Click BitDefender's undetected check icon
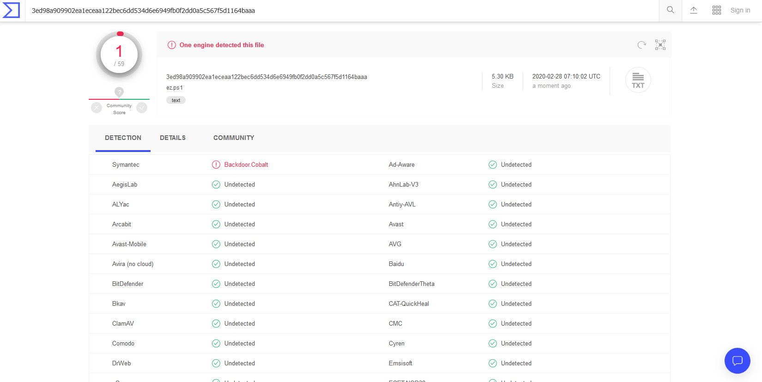The height and width of the screenshot is (382, 762). 216,284
